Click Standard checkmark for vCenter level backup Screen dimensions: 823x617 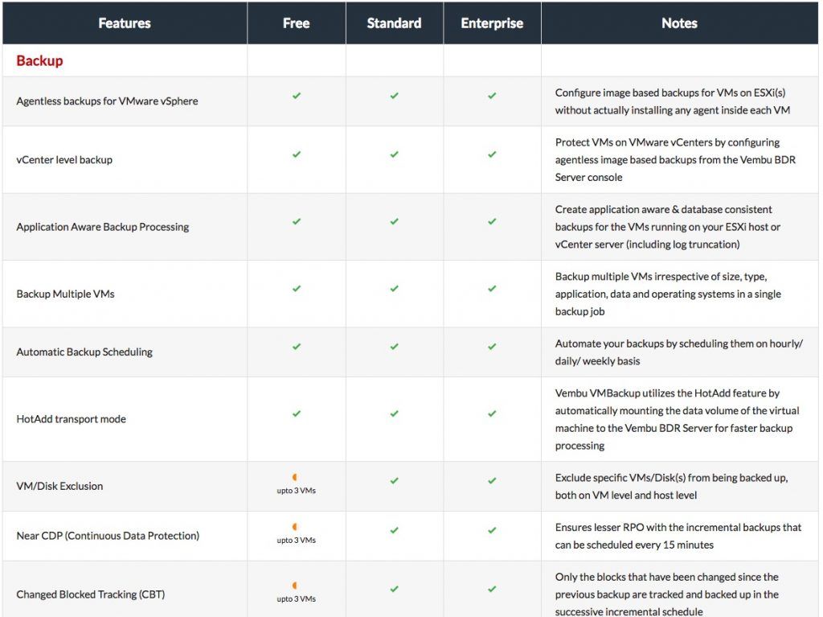coord(394,154)
